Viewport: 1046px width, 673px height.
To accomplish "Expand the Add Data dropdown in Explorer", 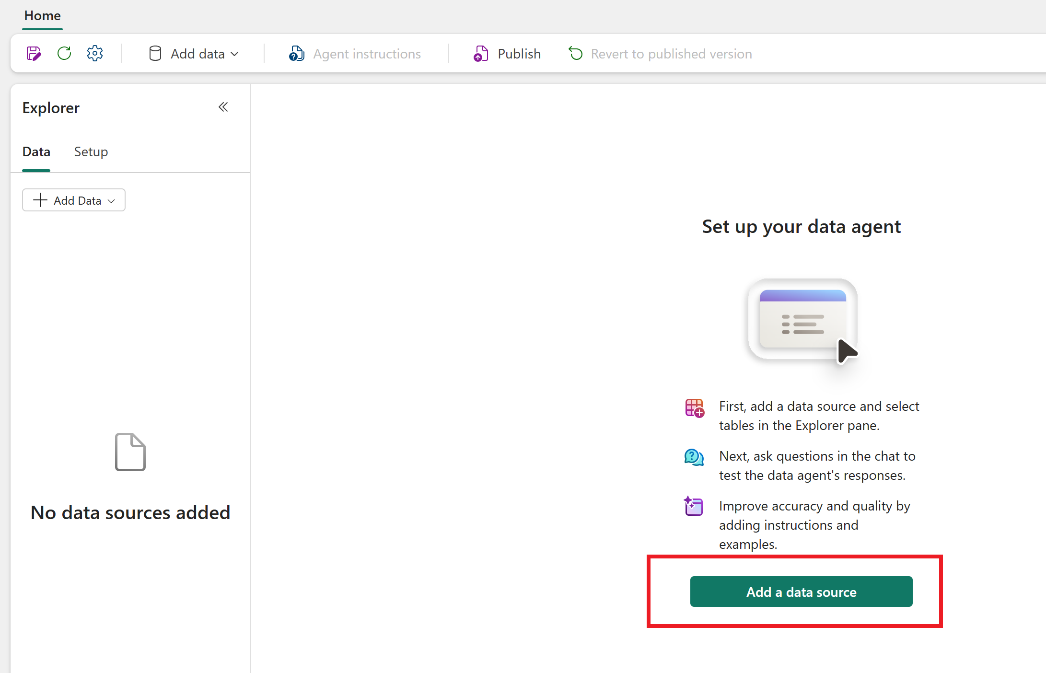I will (112, 200).
